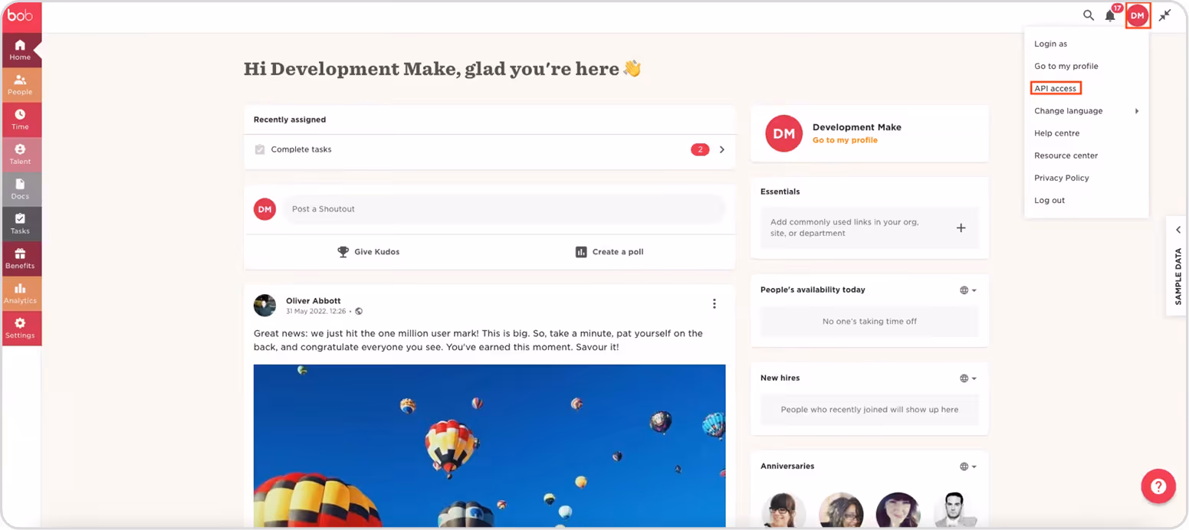
Task: Click first anniversary person's photo
Action: (783, 511)
